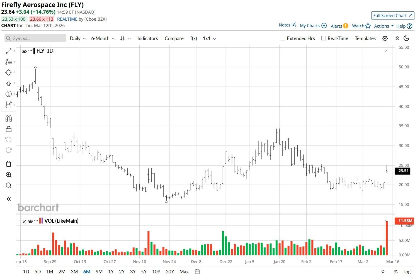Toggle percent scale on the chart
415x277 pixels.
pyautogui.click(x=396, y=272)
